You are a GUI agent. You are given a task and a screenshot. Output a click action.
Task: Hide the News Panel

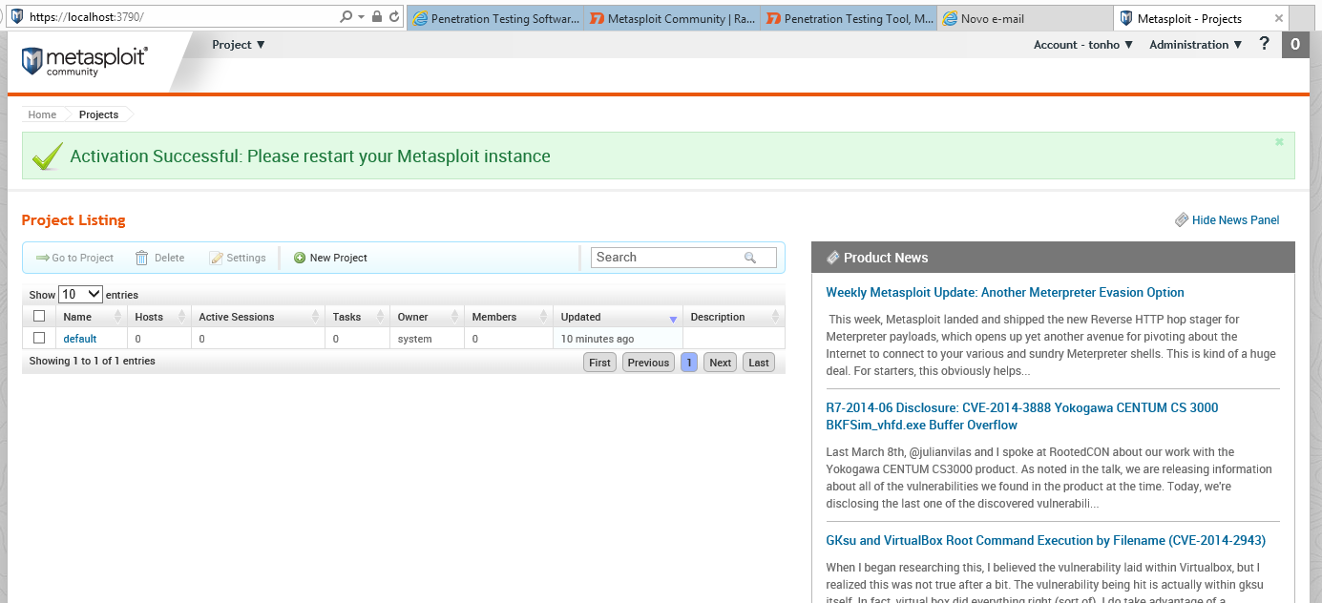pos(1228,220)
